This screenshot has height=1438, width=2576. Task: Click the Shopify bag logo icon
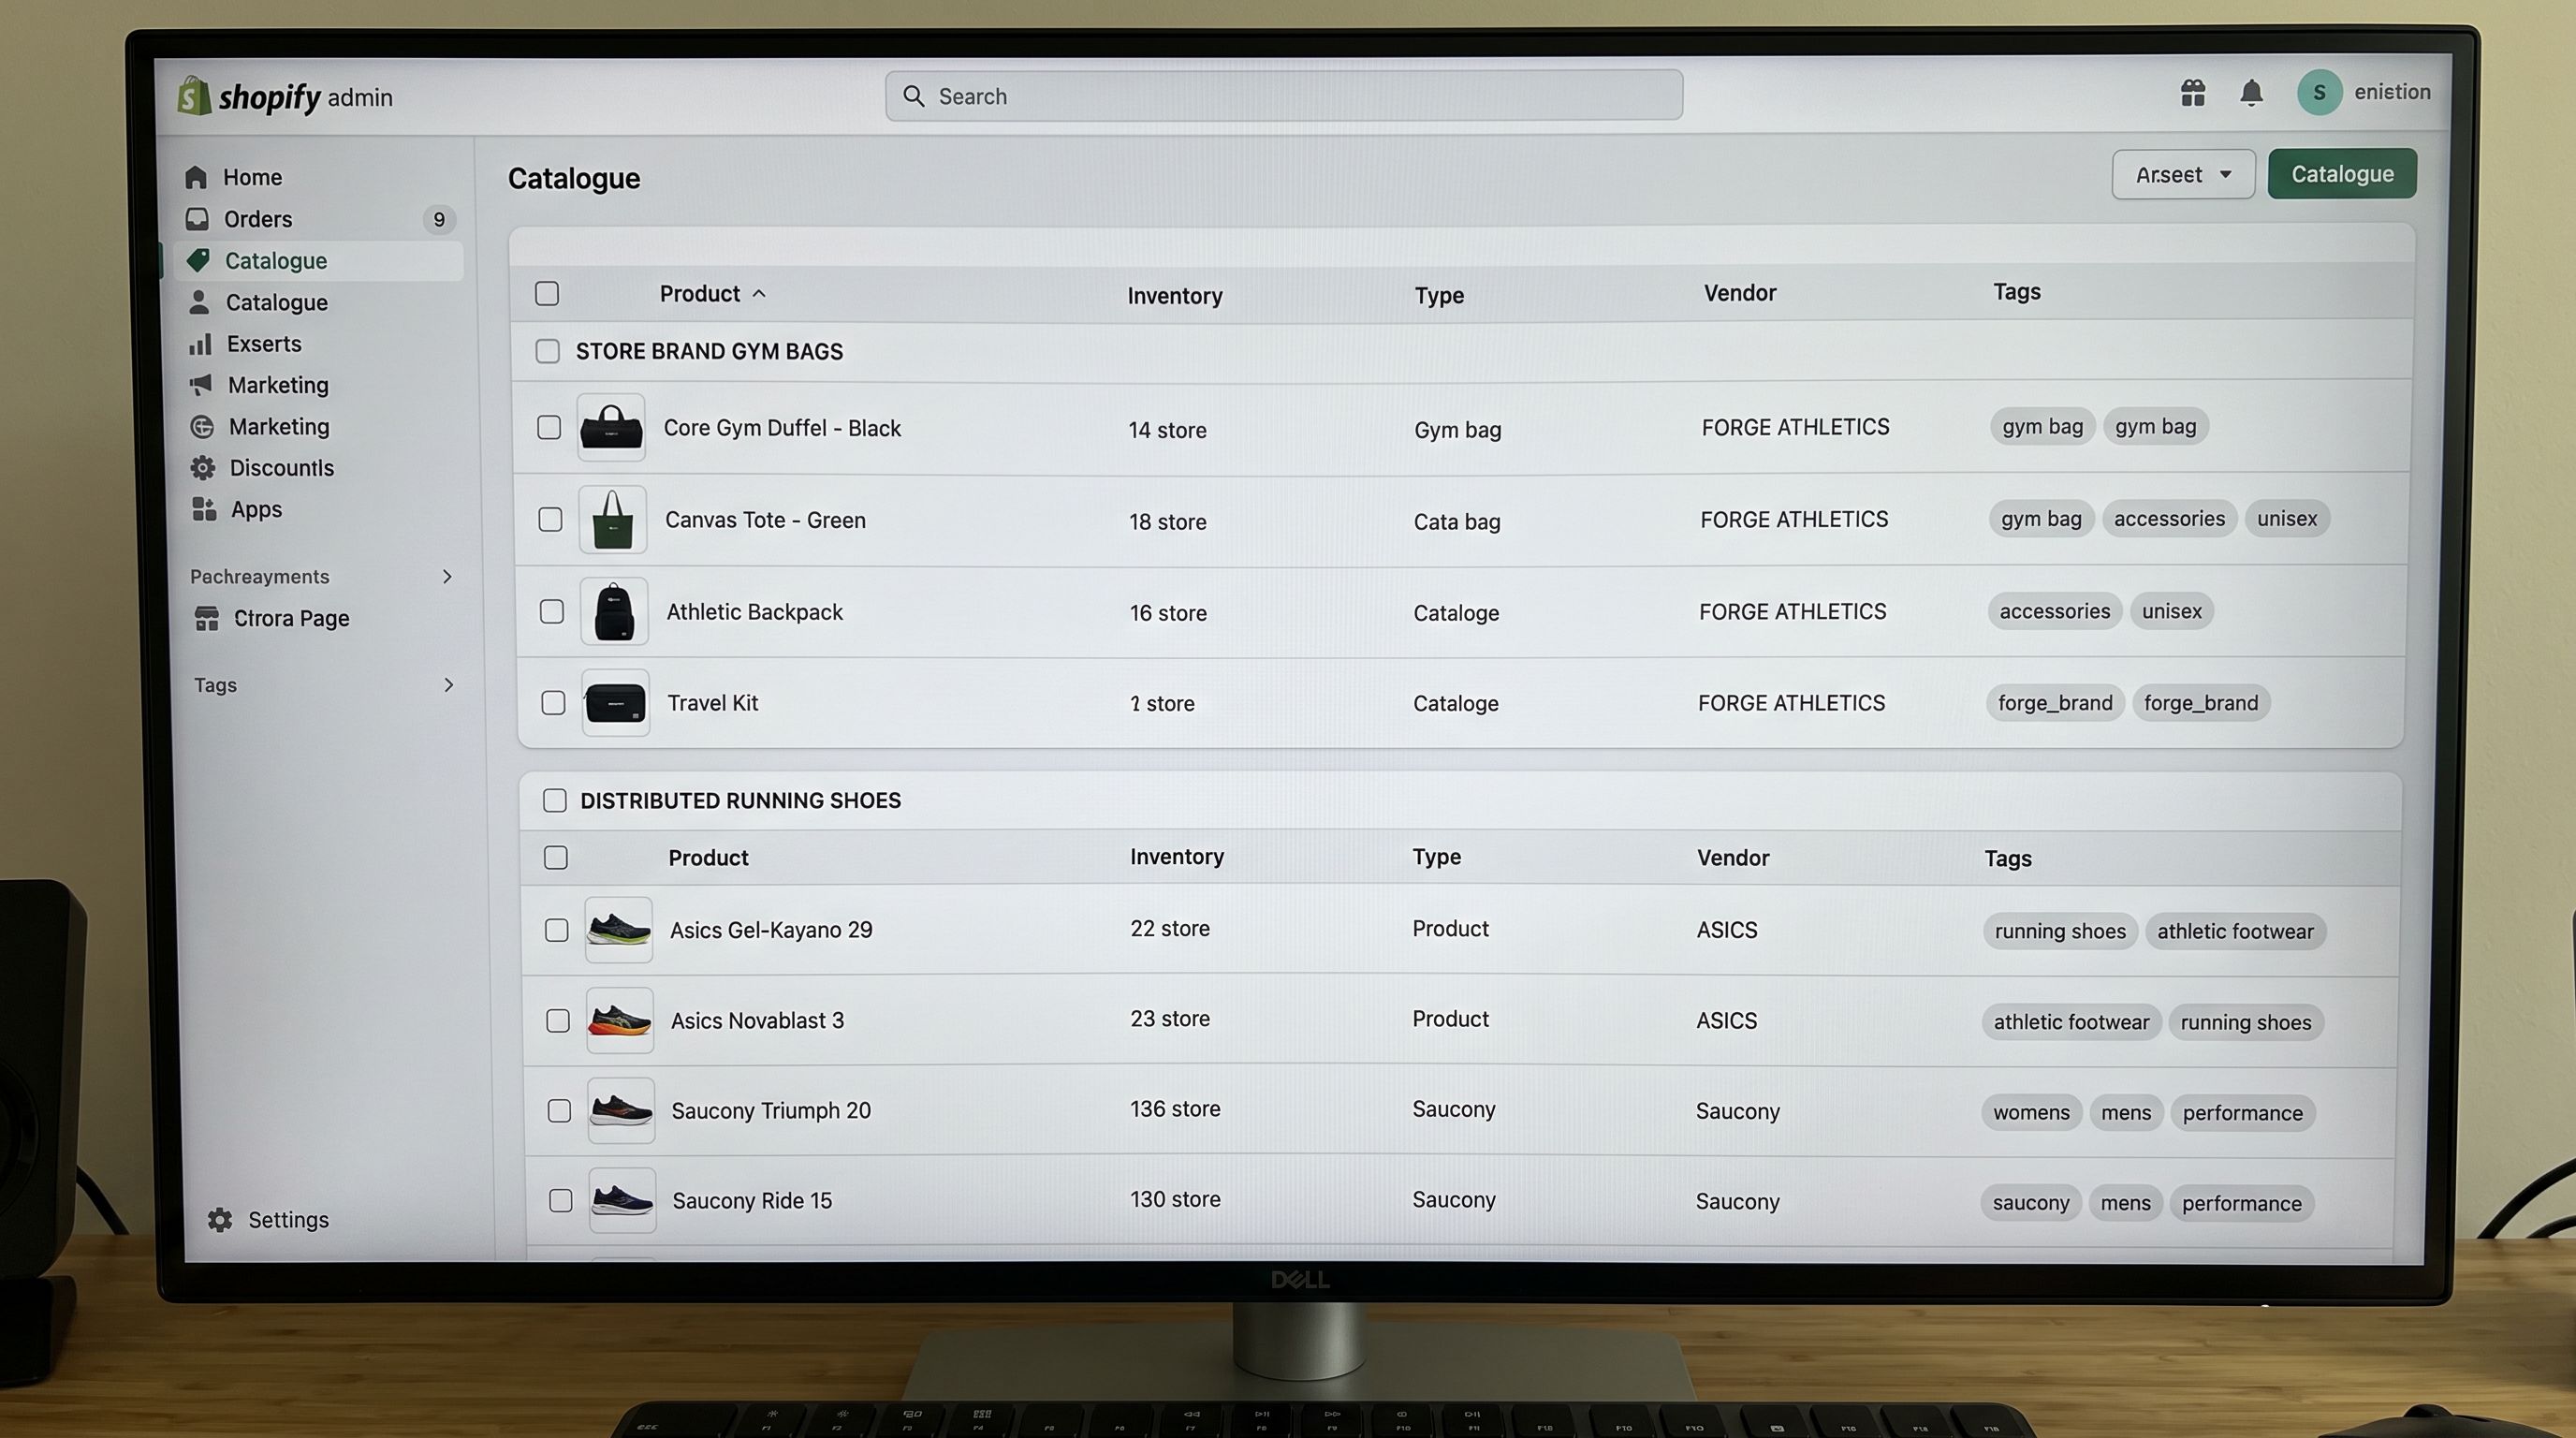pos(194,96)
